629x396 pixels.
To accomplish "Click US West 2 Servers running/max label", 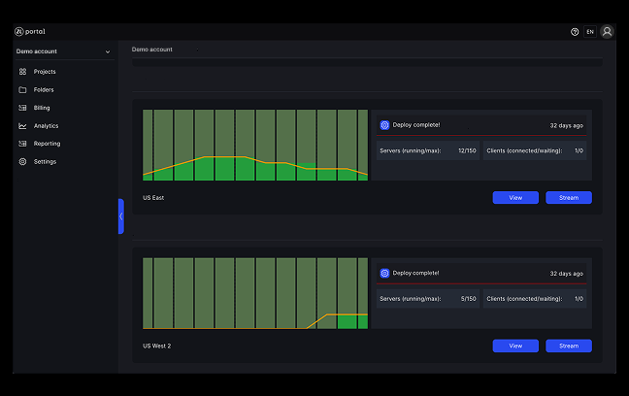I will [411, 299].
